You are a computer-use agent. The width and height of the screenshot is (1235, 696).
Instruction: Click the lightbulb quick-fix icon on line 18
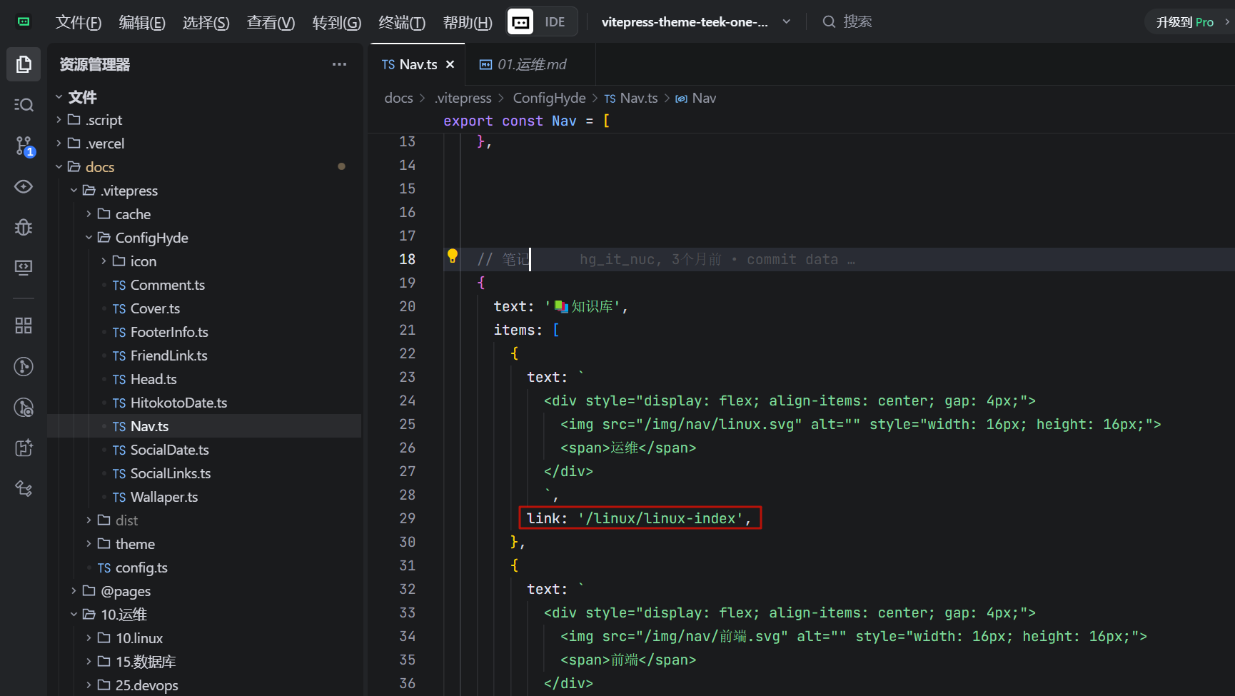pyautogui.click(x=452, y=256)
